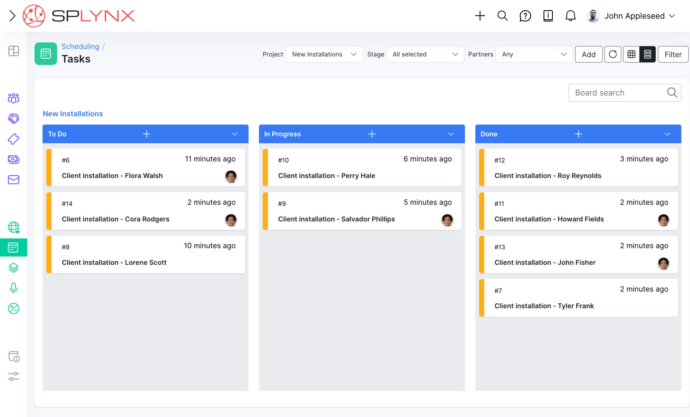Collapse the To Do column chevron

[x=234, y=134]
